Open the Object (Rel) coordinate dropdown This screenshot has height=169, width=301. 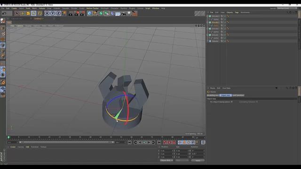pos(166,161)
